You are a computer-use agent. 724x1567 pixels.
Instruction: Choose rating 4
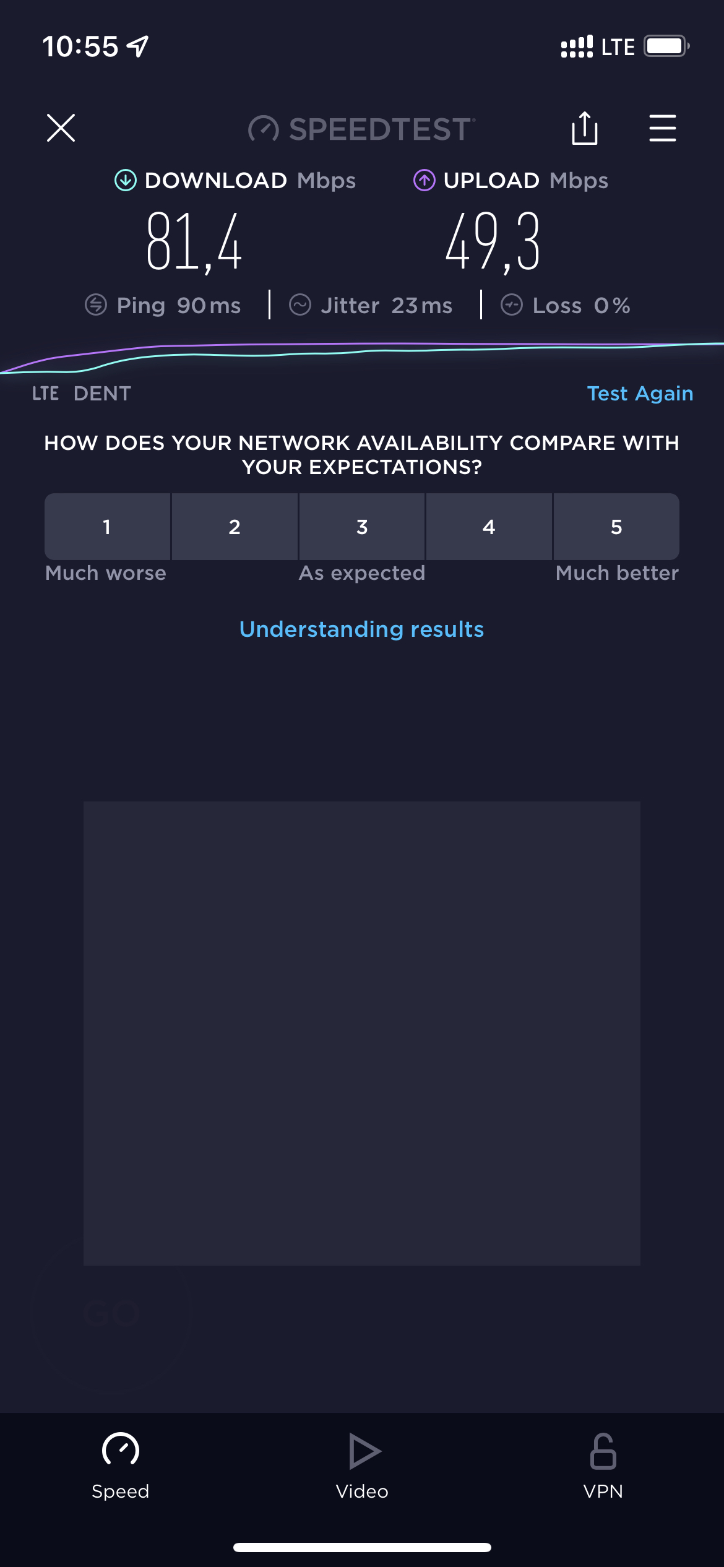point(489,527)
